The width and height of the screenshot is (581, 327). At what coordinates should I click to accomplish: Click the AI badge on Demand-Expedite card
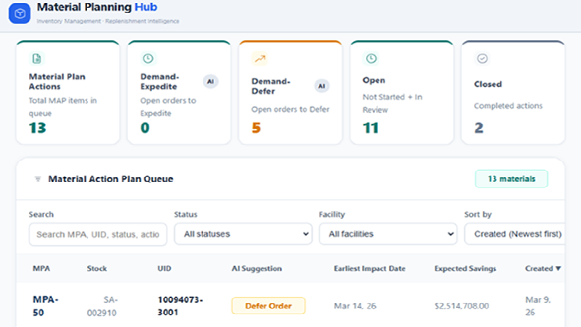(210, 82)
